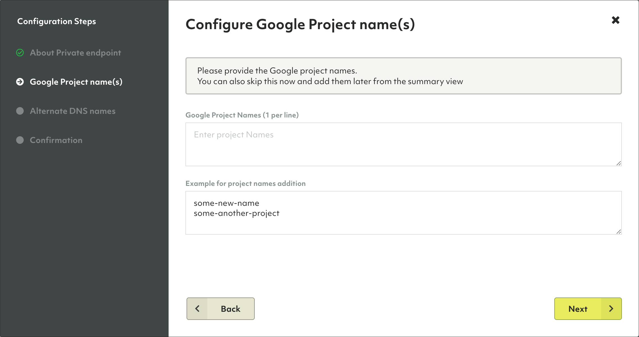This screenshot has width=639, height=337.
Task: Click the Configuration Steps sidebar heading
Action: 57,22
